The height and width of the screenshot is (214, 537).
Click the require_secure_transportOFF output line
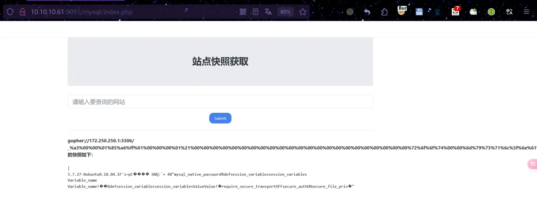pyautogui.click(x=211, y=186)
